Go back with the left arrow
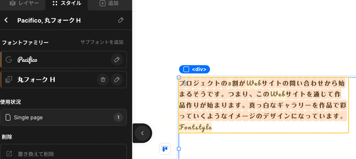The width and height of the screenshot is (356, 159). (x=6, y=20)
